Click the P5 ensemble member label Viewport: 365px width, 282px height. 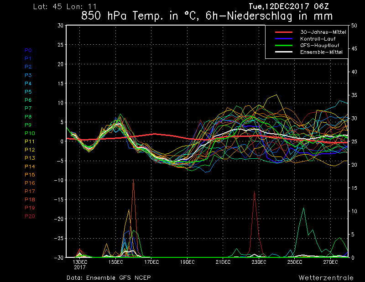tap(28, 92)
